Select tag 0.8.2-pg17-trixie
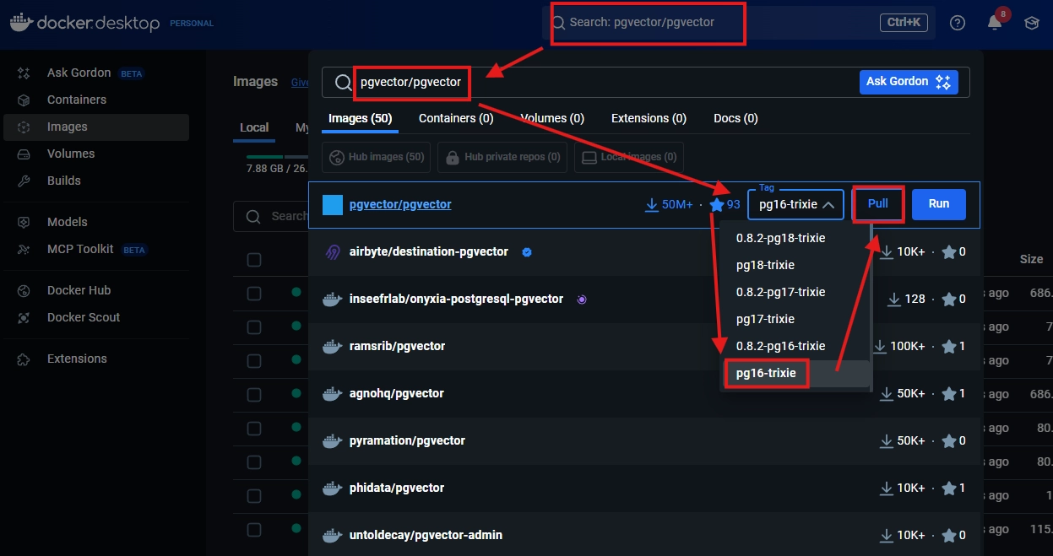The height and width of the screenshot is (556, 1053). [x=795, y=292]
